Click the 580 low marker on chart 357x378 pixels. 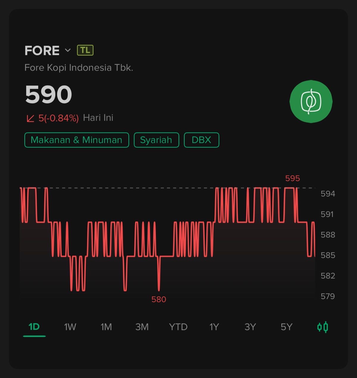pyautogui.click(x=159, y=299)
